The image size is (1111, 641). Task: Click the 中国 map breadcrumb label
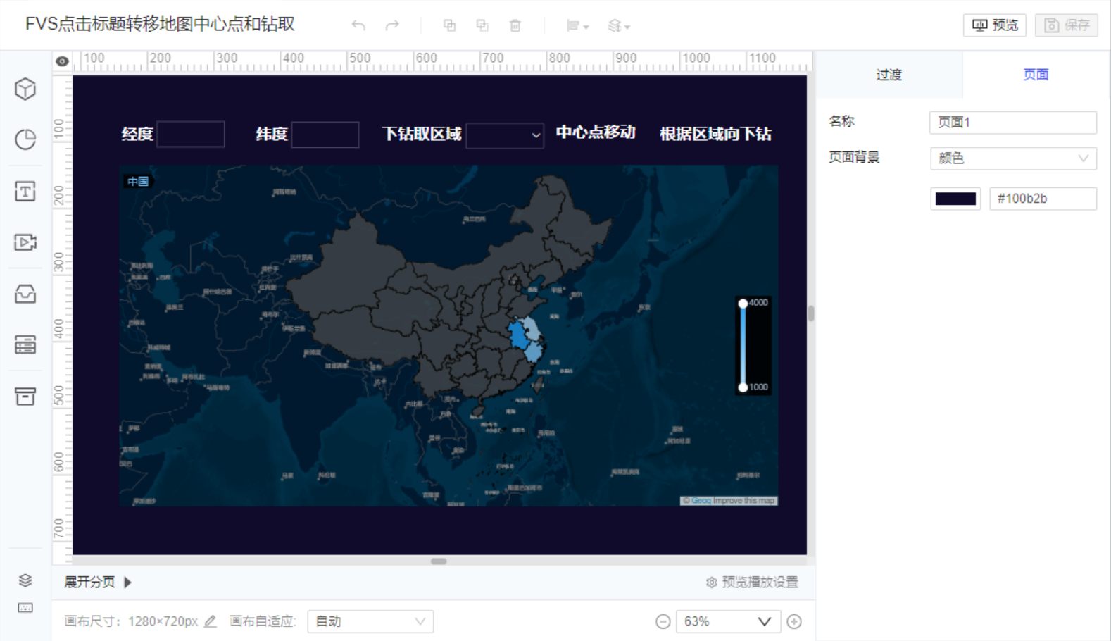click(x=138, y=182)
